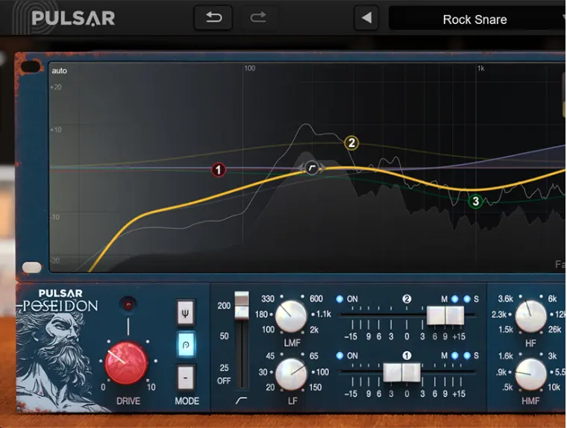Viewport: 567px width, 428px height.
Task: Select the trident mode button
Action: (186, 313)
